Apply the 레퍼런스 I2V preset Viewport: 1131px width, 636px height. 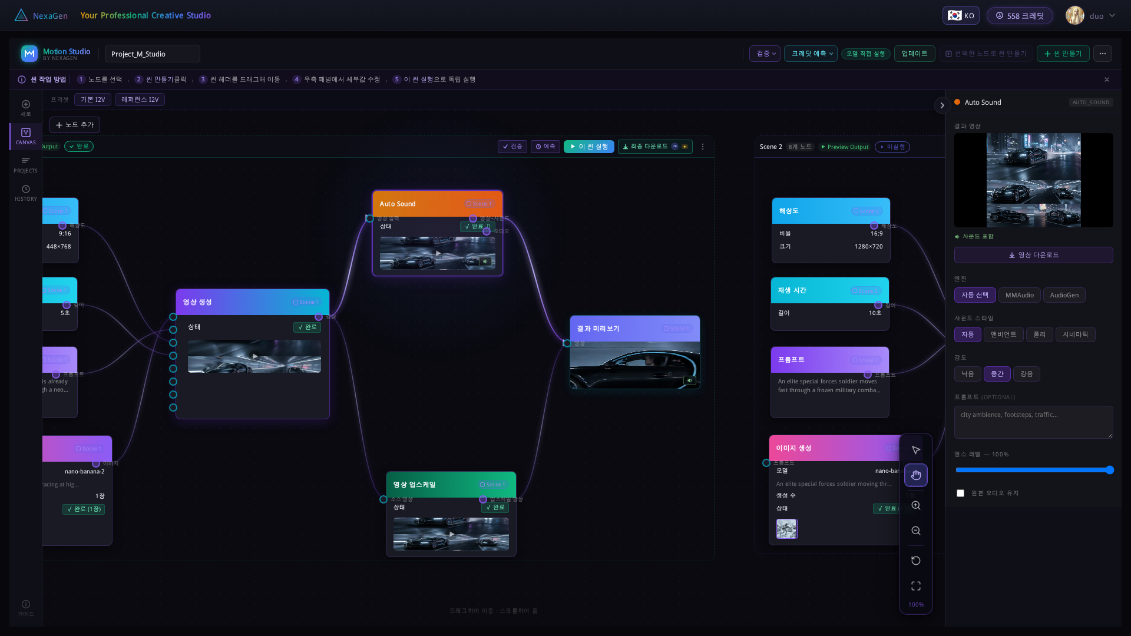tap(140, 100)
